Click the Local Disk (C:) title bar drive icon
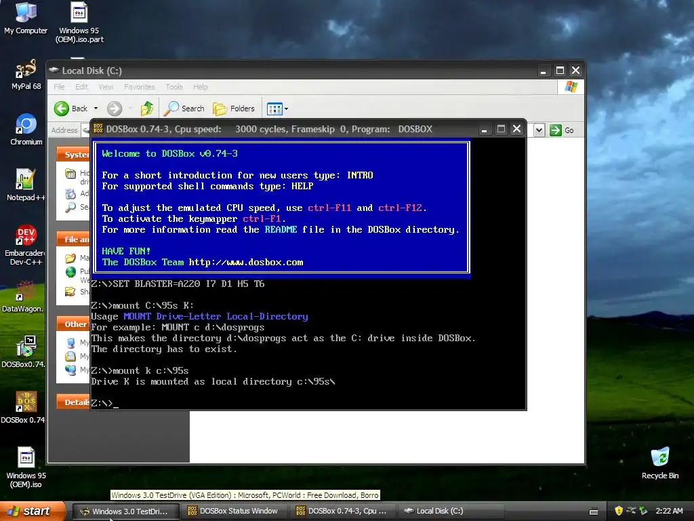This screenshot has width=694, height=521. pos(54,70)
